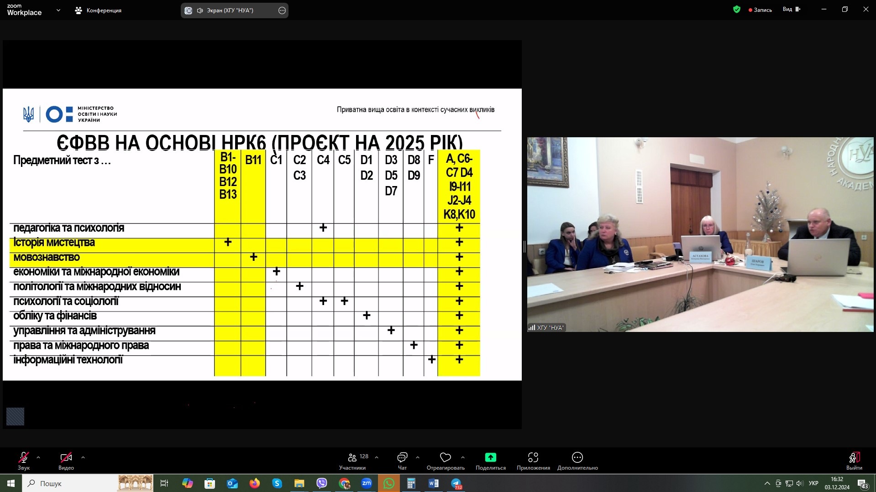
Task: Leave the meeting with the Выйти button
Action: click(x=854, y=461)
